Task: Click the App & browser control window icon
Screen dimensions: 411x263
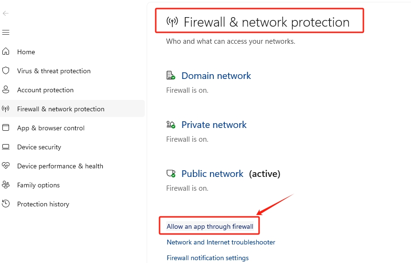Action: point(6,127)
